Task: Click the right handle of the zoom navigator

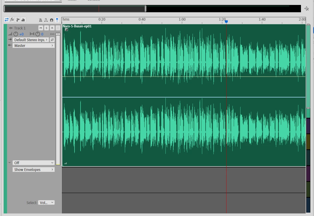Action: click(x=146, y=9)
